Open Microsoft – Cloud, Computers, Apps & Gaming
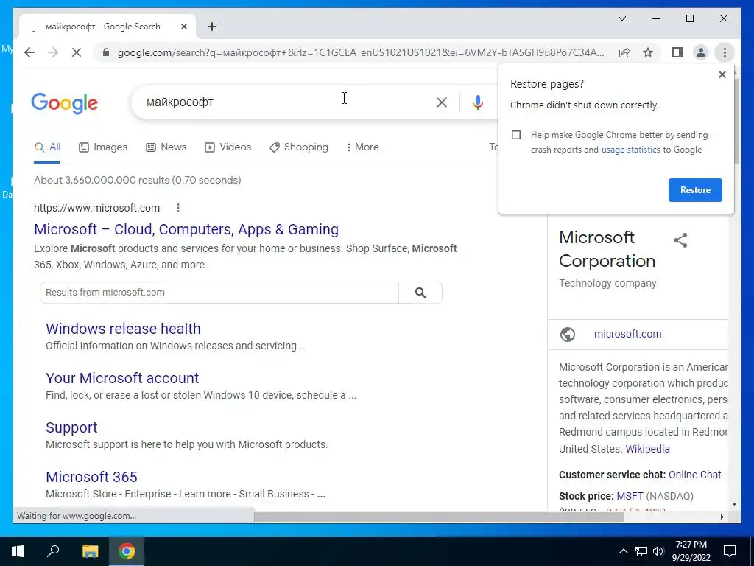This screenshot has width=754, height=566. tap(186, 229)
